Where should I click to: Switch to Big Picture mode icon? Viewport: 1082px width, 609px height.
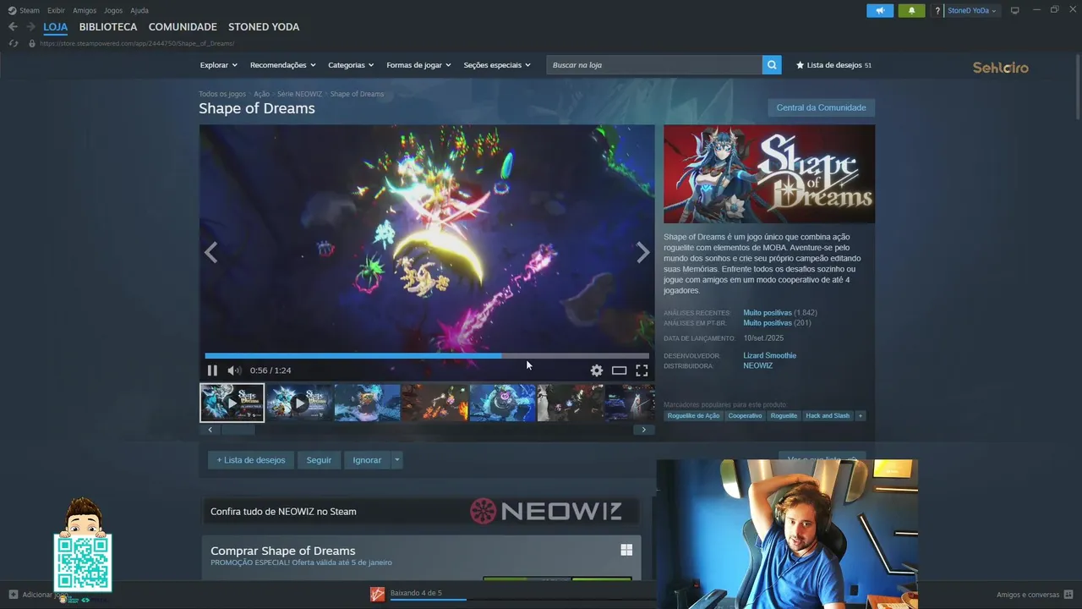1015,10
